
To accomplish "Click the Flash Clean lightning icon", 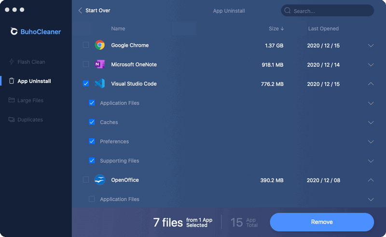I will (x=11, y=62).
